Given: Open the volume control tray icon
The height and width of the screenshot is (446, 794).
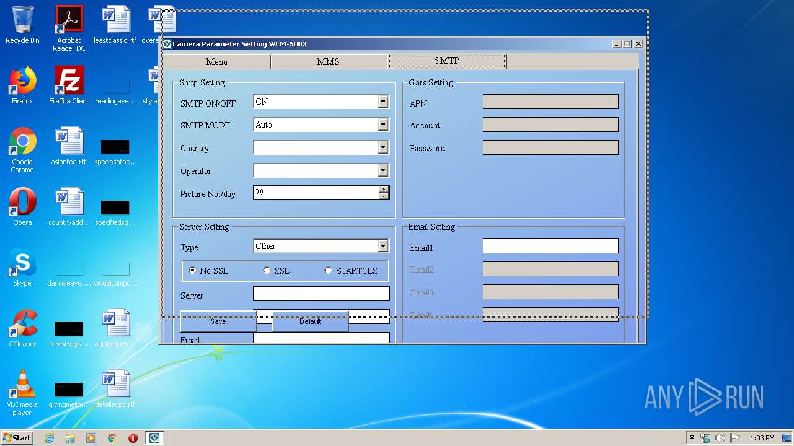Looking at the screenshot, I should (720, 438).
